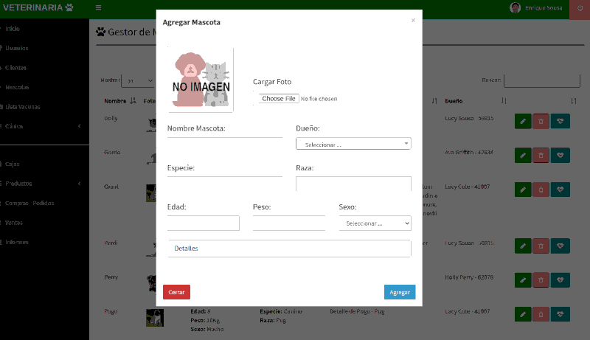Click the edit pencil icon for Perry
Viewport: 590px width, 340px height.
pyautogui.click(x=522, y=281)
